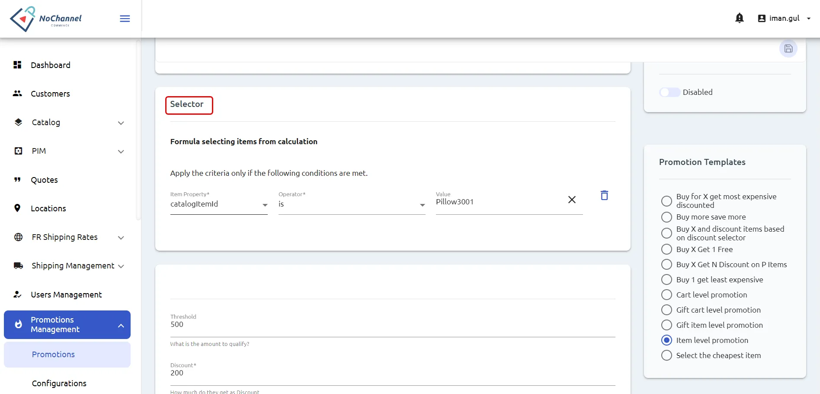The image size is (820, 394).
Task: Select Gift cart level promotion template
Action: tap(666, 310)
